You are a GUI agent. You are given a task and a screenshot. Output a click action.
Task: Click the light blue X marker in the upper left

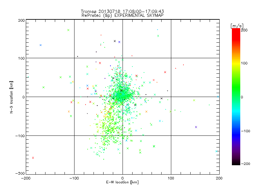41,45
